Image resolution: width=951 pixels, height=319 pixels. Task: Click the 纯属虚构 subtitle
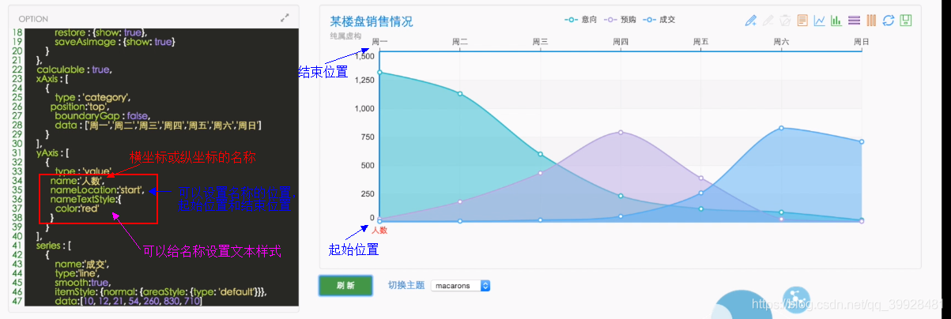point(345,36)
